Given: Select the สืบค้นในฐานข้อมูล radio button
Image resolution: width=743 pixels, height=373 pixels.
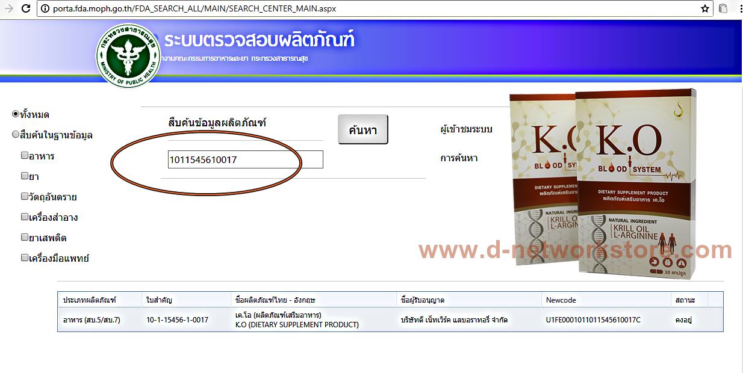Looking at the screenshot, I should [x=16, y=135].
